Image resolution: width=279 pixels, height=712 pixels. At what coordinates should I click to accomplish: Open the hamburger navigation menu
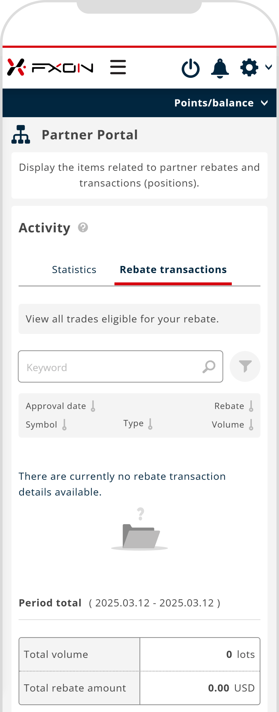(x=118, y=67)
